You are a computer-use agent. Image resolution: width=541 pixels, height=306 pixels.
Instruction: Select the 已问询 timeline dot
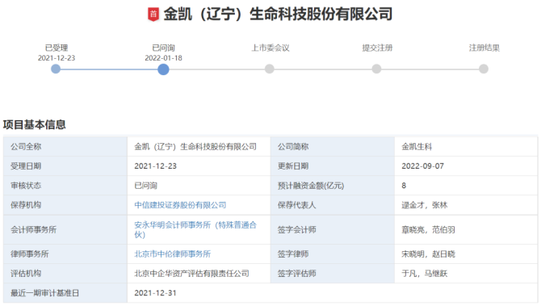coord(163,69)
